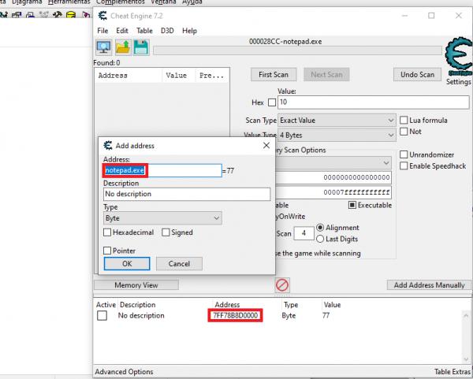
Task: Open the Value Type 4 Bytes dropdown
Action: pyautogui.click(x=337, y=136)
